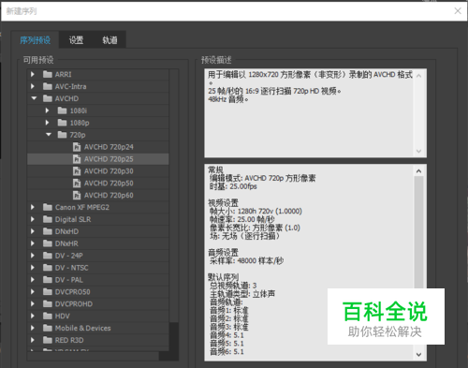The height and width of the screenshot is (368, 468).
Task: Expand the 1080i subfolder
Action: pos(47,110)
